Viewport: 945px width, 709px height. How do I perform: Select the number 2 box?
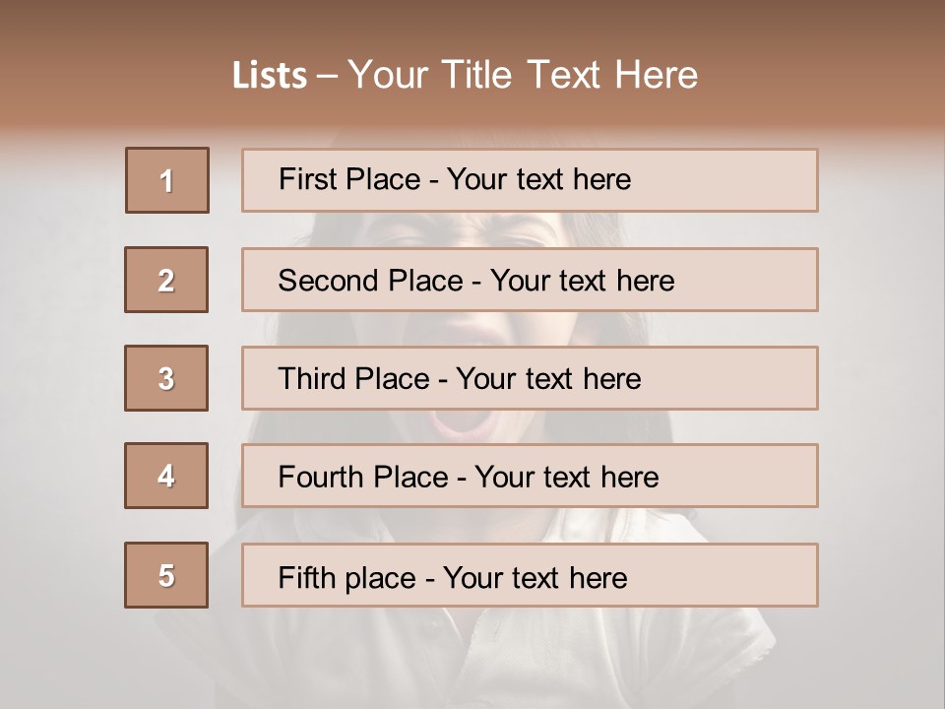click(x=166, y=280)
